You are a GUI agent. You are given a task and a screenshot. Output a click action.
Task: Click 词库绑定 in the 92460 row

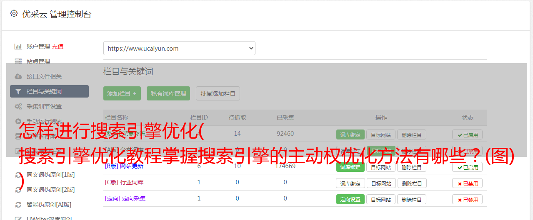350,135
